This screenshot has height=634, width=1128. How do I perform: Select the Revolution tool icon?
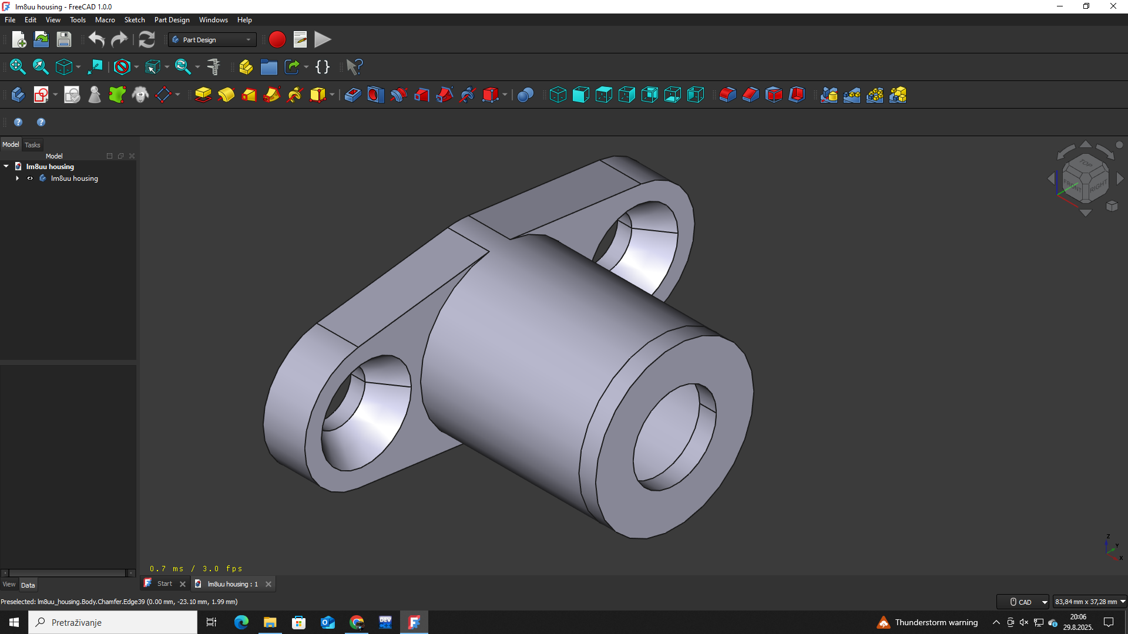pyautogui.click(x=226, y=95)
